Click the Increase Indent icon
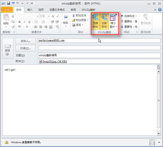Image resolution: width=163 pixels, height=147 pixels. tap(57, 22)
